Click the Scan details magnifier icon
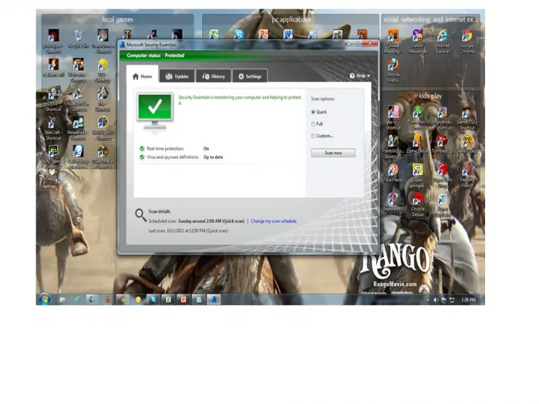Screen dimensions: 539x404 tap(141, 215)
